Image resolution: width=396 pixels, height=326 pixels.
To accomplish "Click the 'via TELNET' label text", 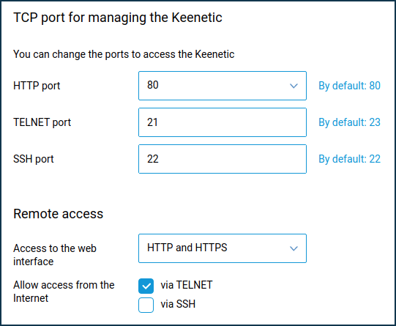I will [x=187, y=285].
